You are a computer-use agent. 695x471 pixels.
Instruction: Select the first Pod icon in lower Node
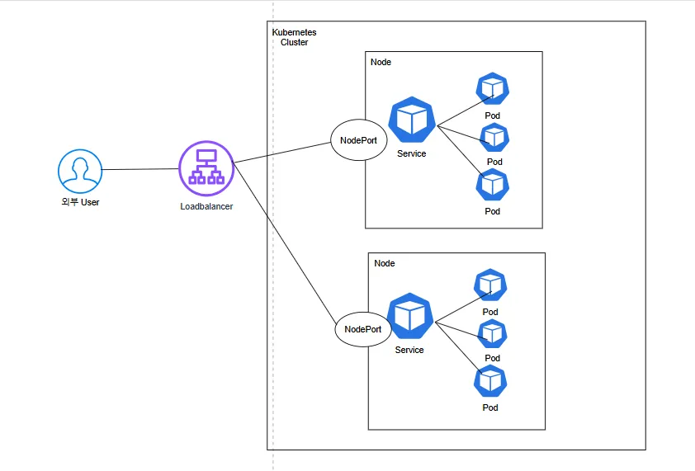490,285
